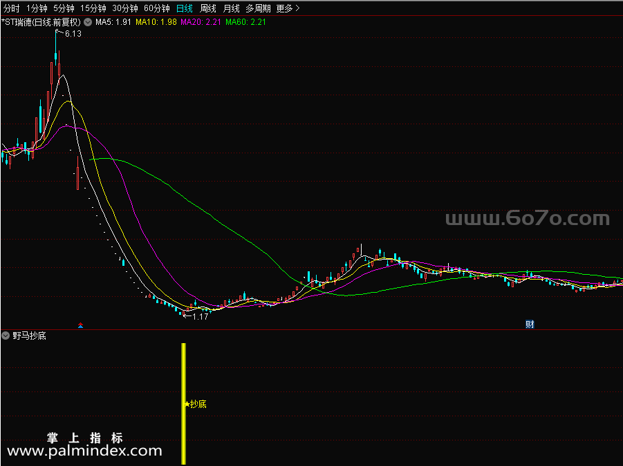Click the MA60: 2.21 indicator label

tap(245, 22)
